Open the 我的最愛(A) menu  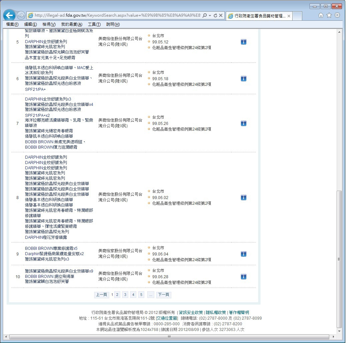[x=71, y=24]
